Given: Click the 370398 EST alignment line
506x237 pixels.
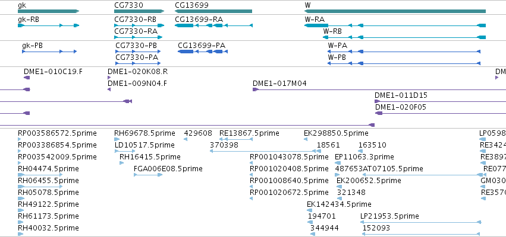Looking at the screenshot, I should coord(263,151).
